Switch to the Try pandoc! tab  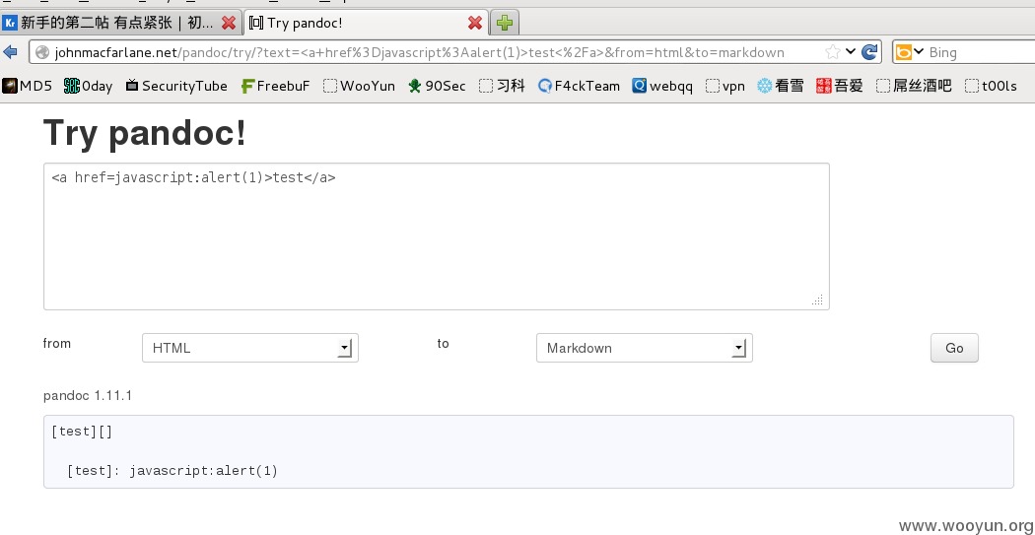tap(367, 23)
